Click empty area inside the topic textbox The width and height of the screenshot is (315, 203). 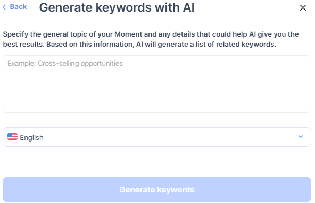tap(157, 90)
